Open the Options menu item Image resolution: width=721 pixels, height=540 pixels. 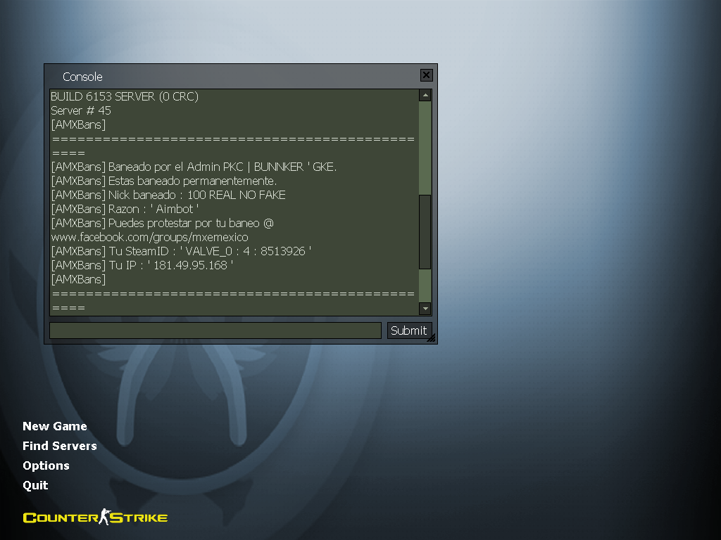point(46,465)
